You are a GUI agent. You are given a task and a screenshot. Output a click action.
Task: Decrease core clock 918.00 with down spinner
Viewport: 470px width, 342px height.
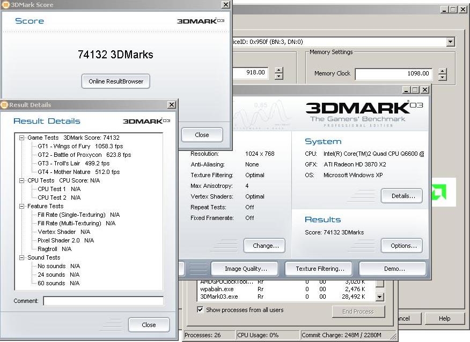[x=279, y=76]
